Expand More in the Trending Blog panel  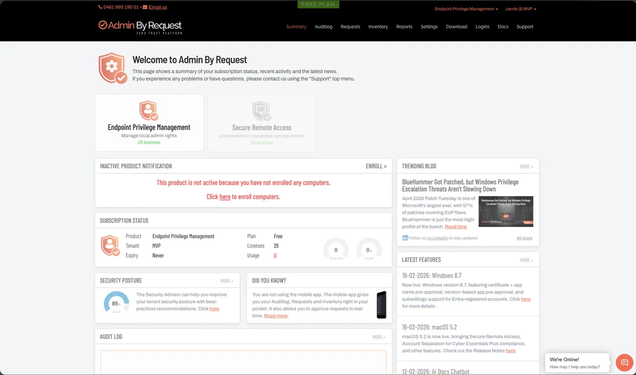coord(526,166)
